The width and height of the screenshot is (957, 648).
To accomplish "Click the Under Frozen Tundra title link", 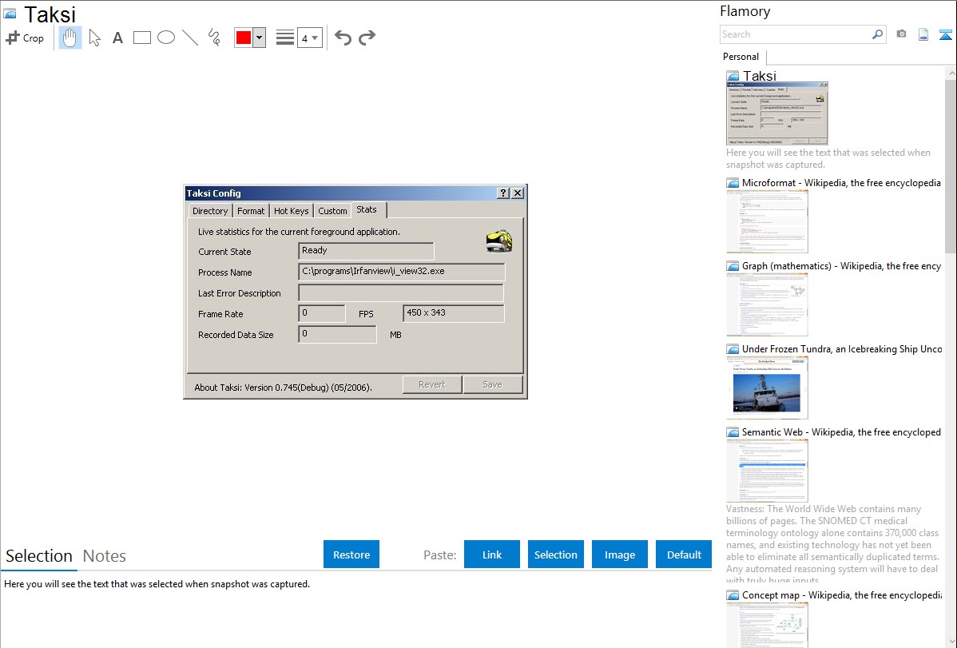I will [842, 348].
